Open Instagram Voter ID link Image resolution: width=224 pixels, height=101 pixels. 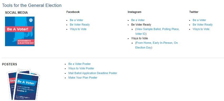click(140, 34)
